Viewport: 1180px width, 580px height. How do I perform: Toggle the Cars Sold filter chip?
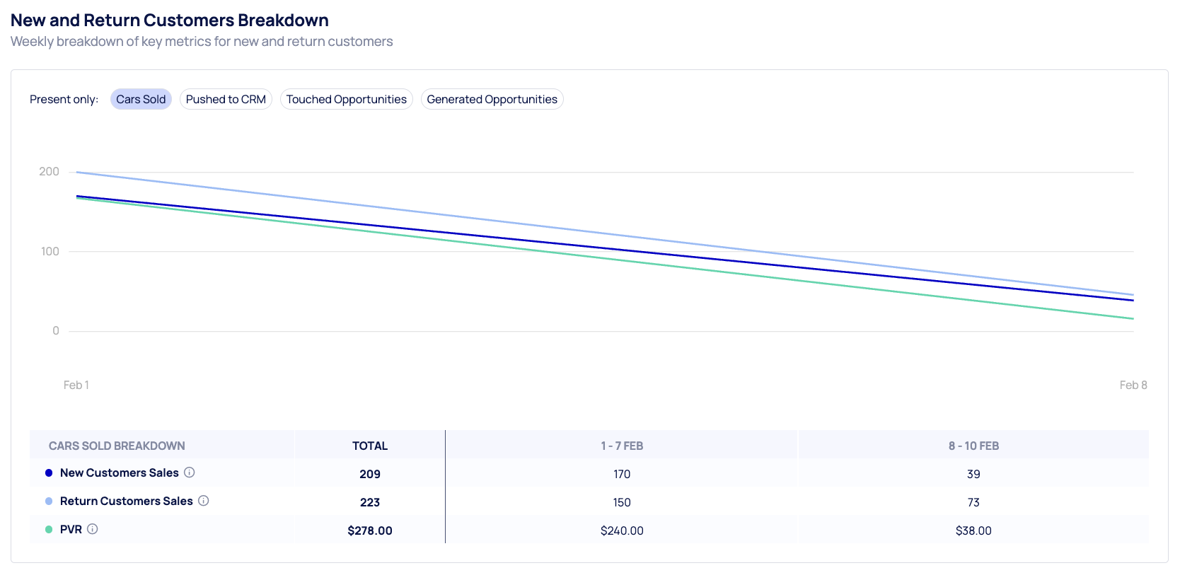[141, 100]
